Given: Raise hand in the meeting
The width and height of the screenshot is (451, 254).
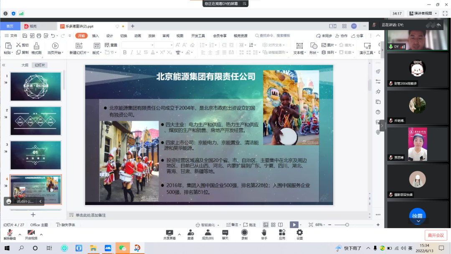Looking at the screenshot, I should click(264, 234).
